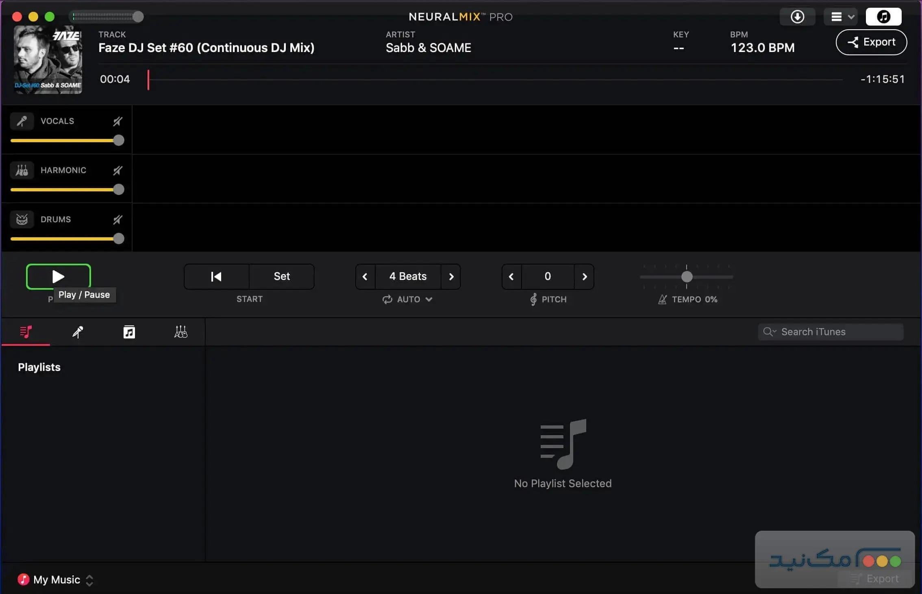Switch to the music library note tab

[129, 332]
